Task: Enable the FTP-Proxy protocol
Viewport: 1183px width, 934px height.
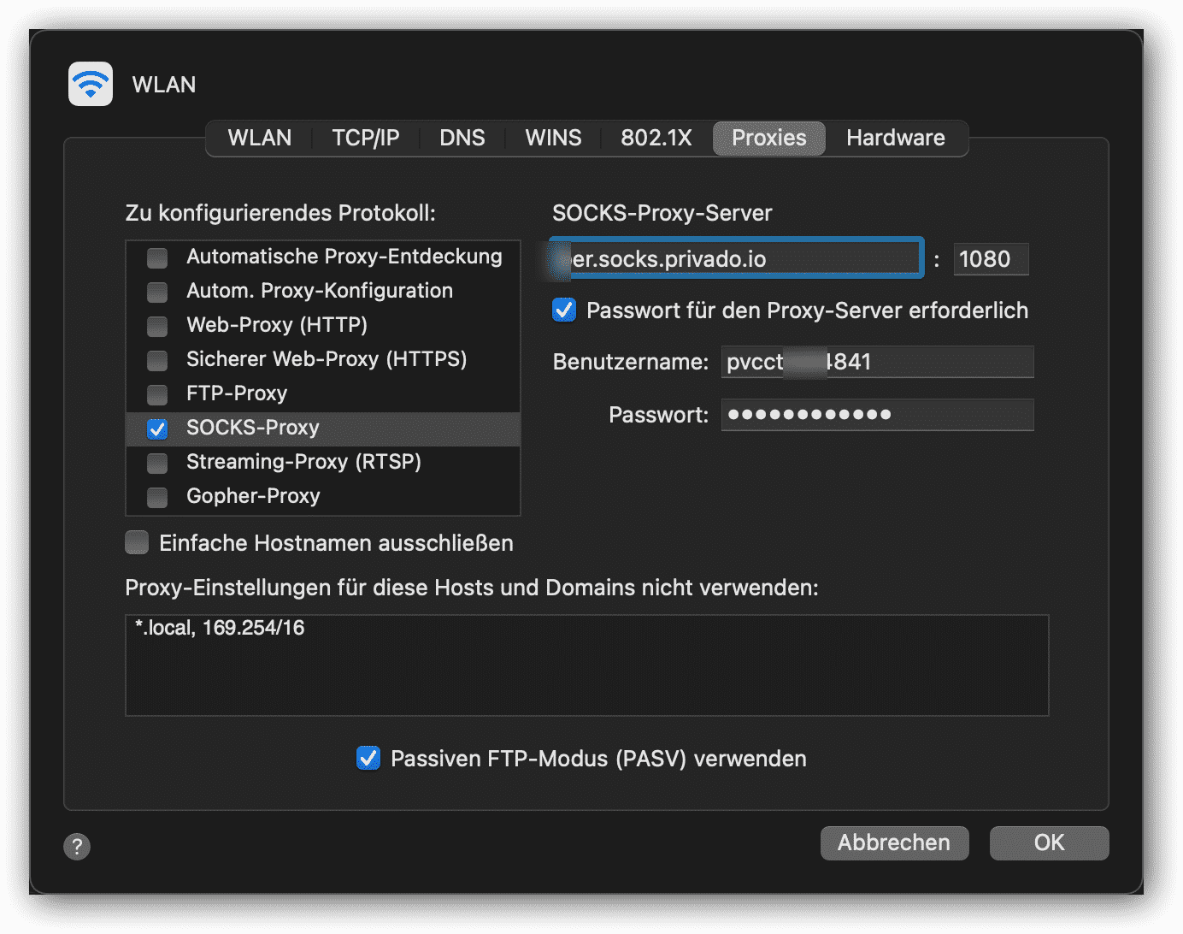Action: tap(156, 394)
